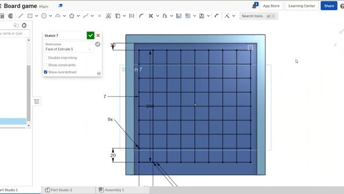
Task: Toggle the feature list panel icon
Action: 37,101
